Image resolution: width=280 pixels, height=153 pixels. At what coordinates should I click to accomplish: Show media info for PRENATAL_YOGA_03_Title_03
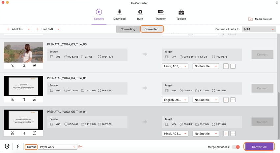[226, 66]
